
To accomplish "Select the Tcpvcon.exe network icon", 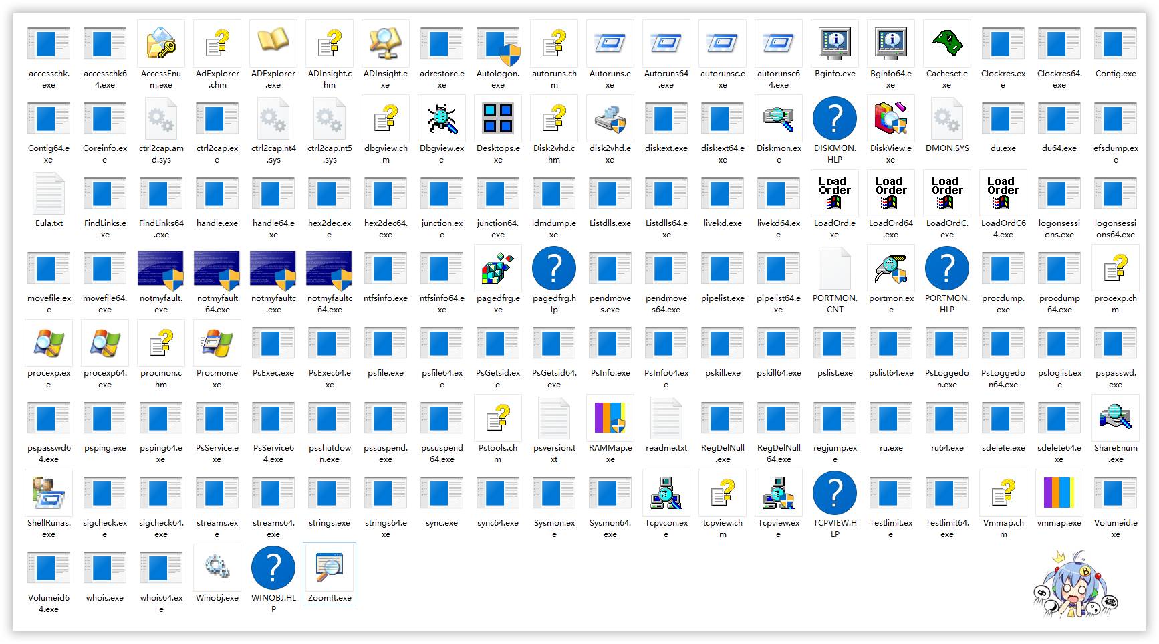I will pos(666,493).
